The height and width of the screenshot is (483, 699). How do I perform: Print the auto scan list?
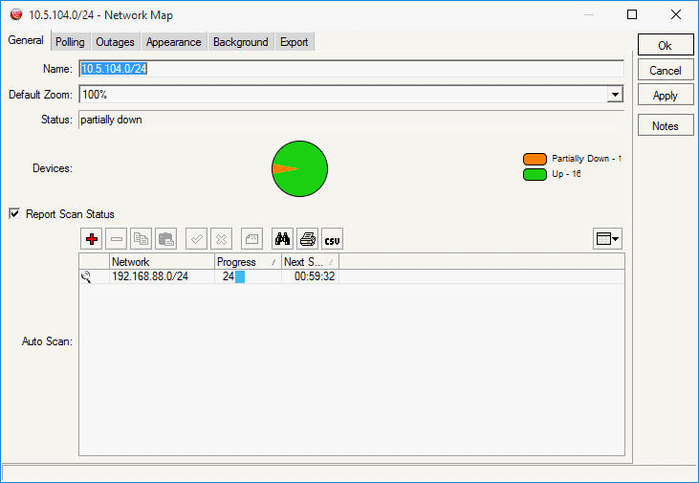pyautogui.click(x=307, y=238)
